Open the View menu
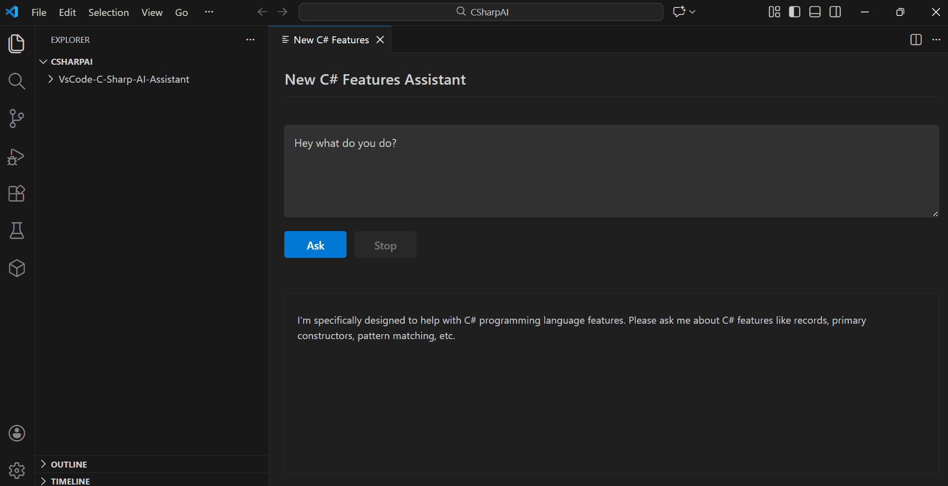Image resolution: width=948 pixels, height=486 pixels. 152,12
